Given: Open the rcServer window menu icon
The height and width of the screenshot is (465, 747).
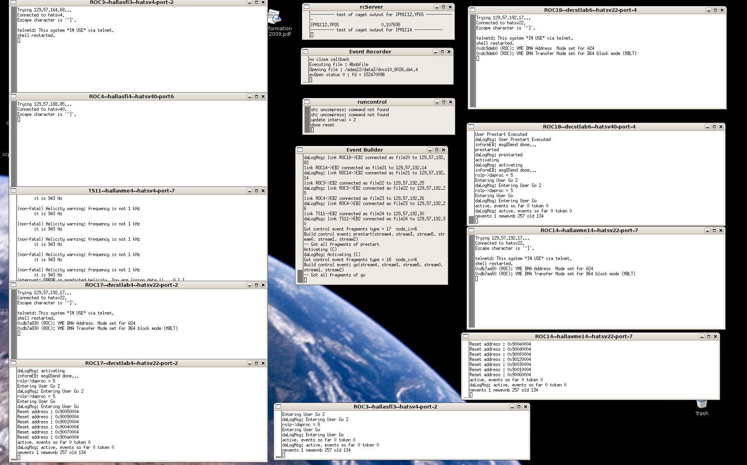Looking at the screenshot, I should (x=307, y=7).
